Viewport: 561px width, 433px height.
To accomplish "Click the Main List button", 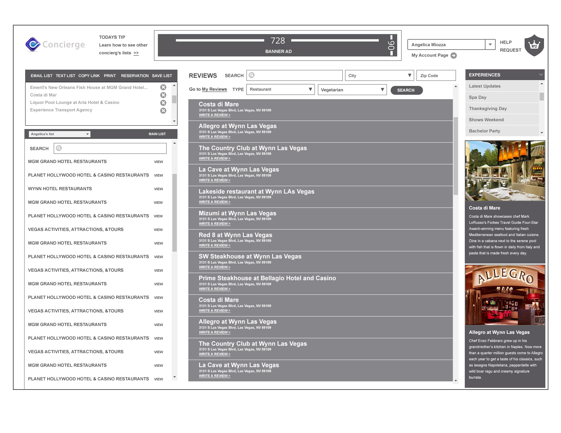I will [x=157, y=134].
